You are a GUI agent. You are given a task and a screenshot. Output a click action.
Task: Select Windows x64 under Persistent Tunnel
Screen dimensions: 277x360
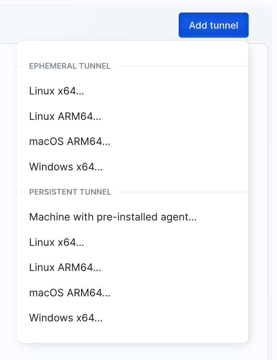tap(66, 318)
